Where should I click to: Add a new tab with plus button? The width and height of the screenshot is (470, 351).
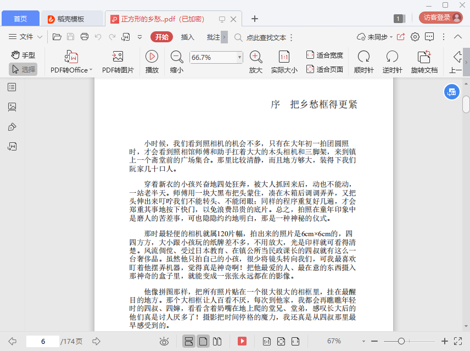(254, 19)
